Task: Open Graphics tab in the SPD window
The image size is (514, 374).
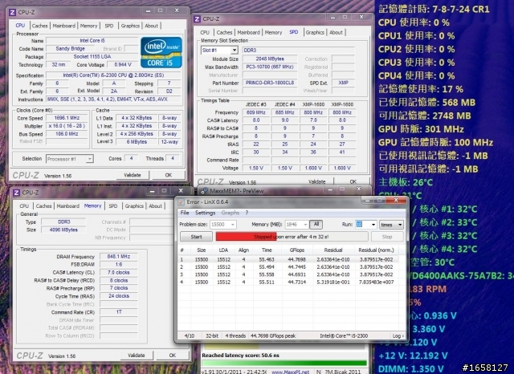Action: click(315, 32)
